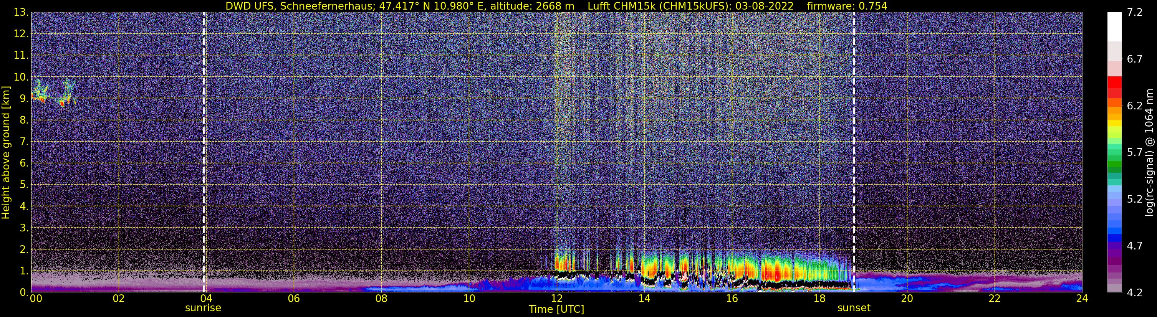Click the '24' time tick label

coord(1082,299)
